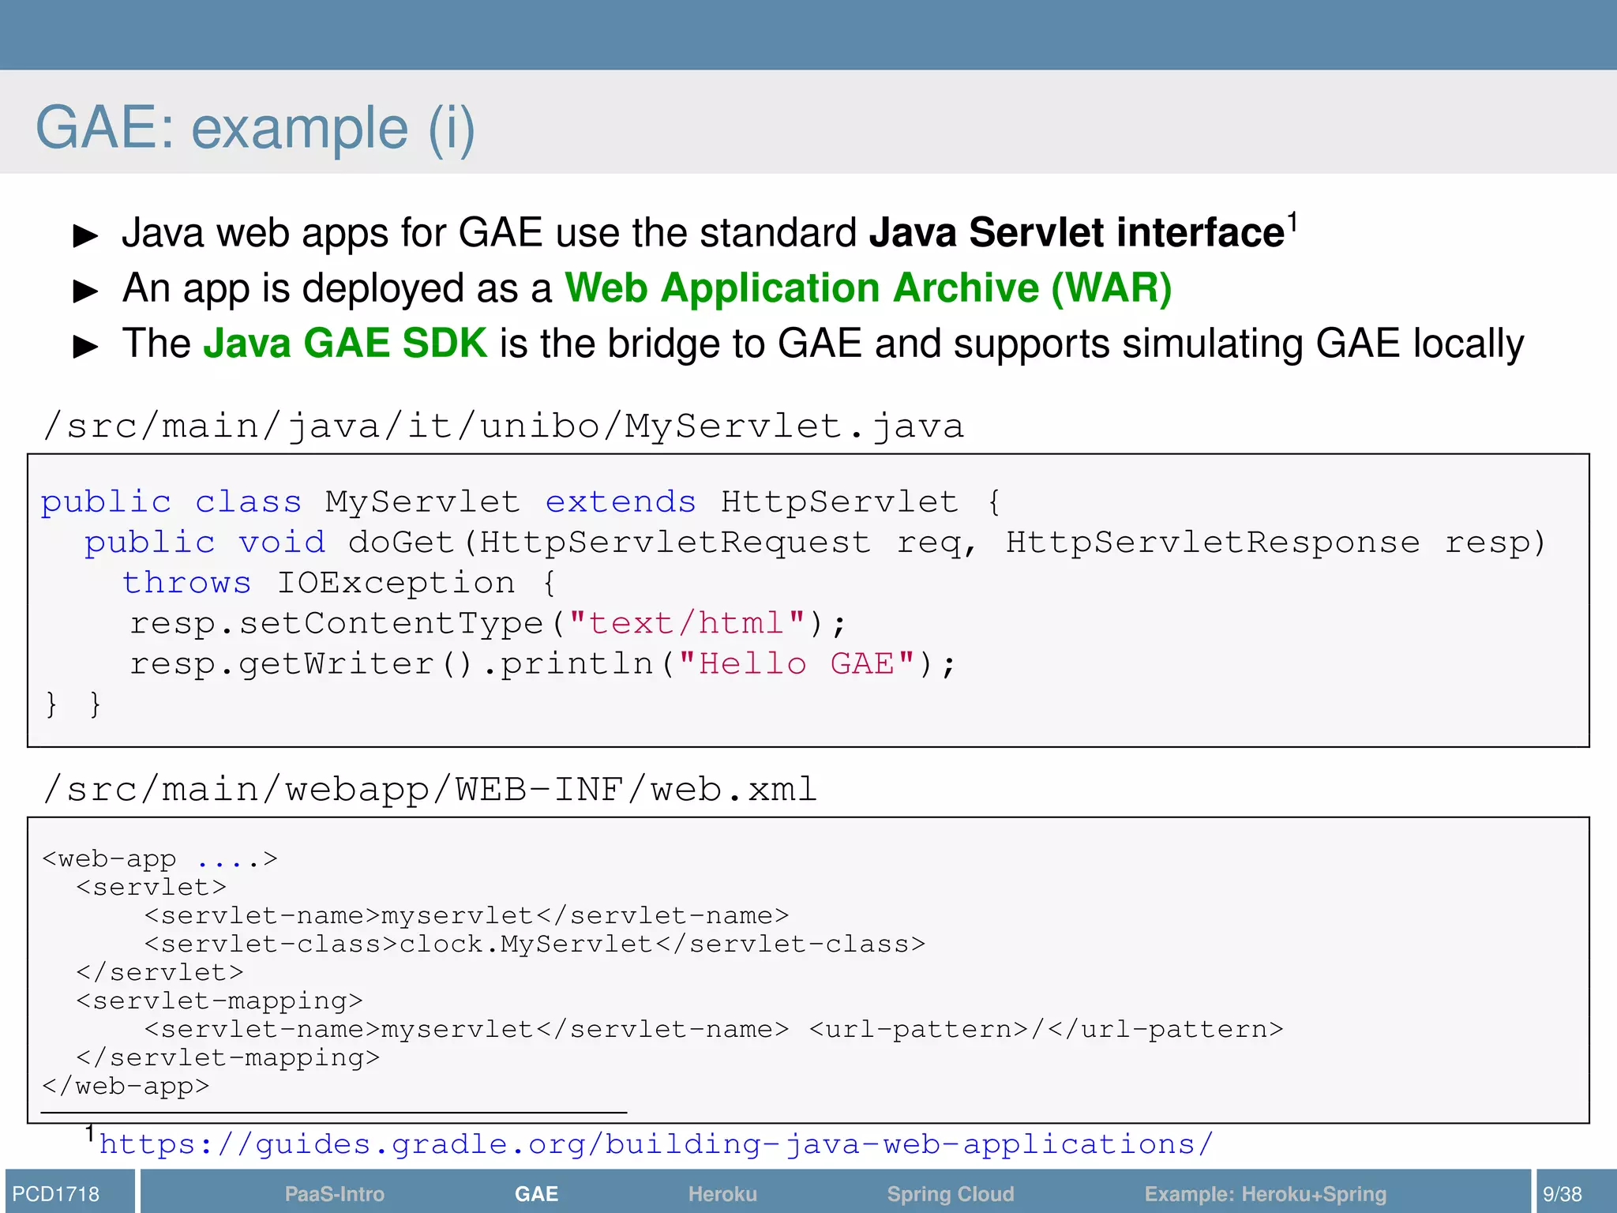1617x1213 pixels.
Task: Click the PCD1718 footer label
Action: click(56, 1193)
